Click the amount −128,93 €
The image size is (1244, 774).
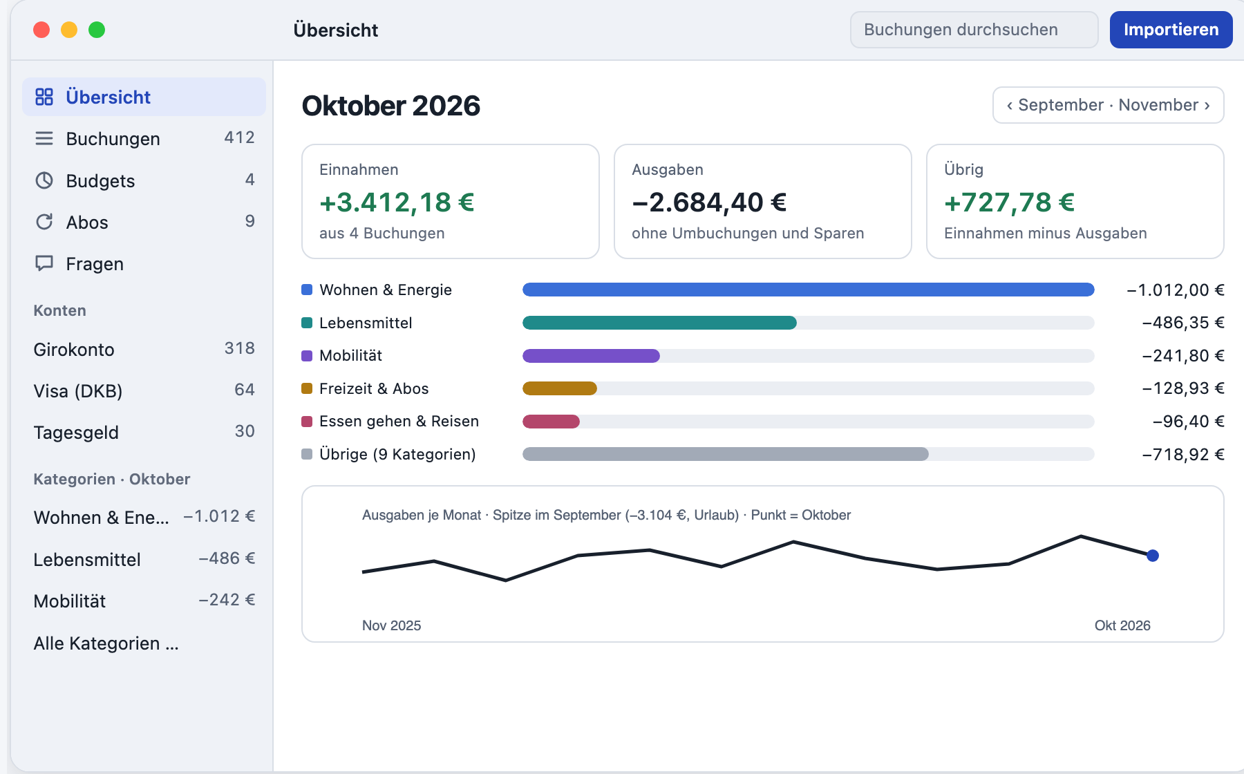(1183, 388)
